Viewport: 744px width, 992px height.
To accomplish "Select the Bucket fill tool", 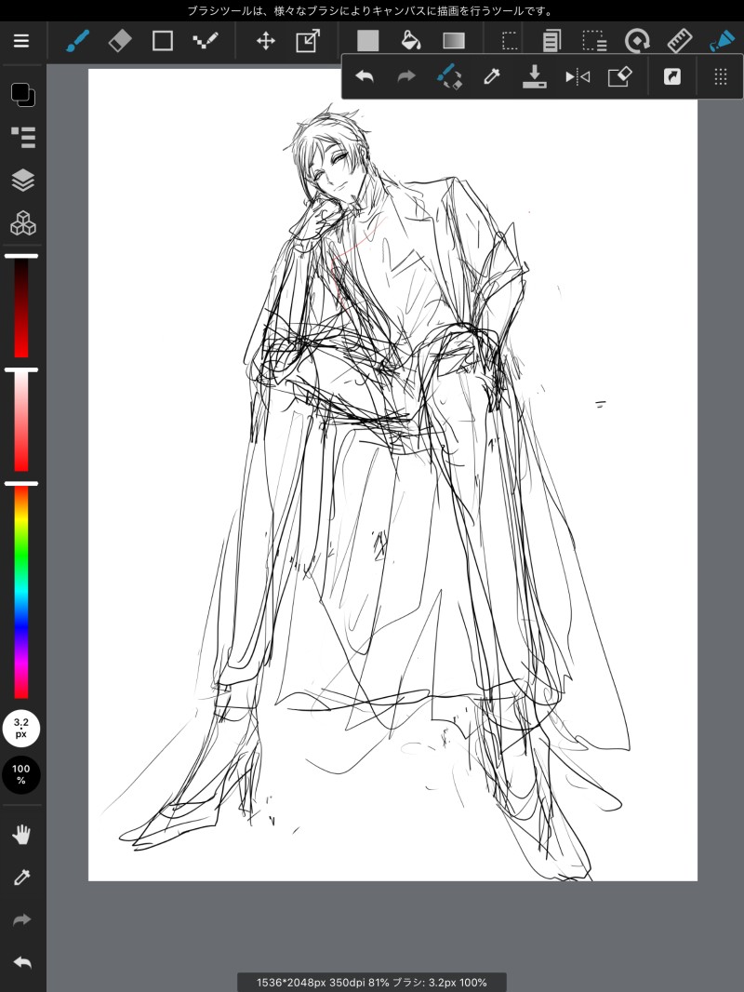I will coord(411,41).
